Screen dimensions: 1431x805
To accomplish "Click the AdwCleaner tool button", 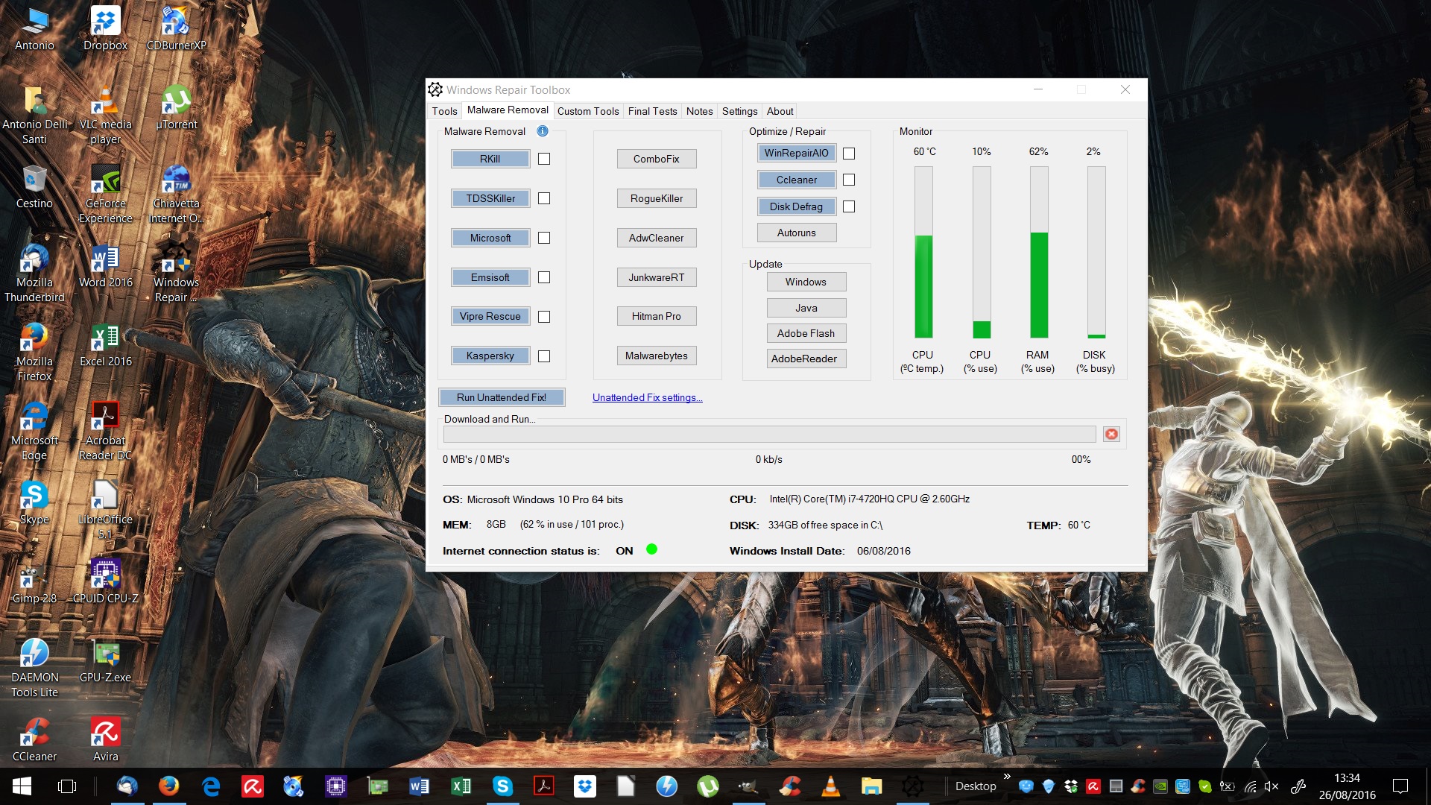I will [657, 237].
